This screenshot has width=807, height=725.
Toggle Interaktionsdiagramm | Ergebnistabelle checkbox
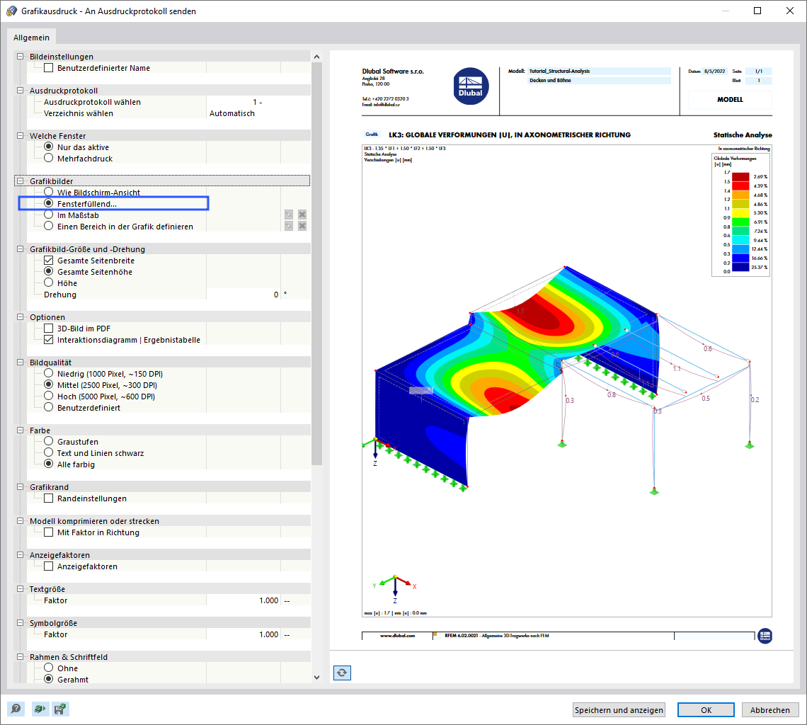pos(49,340)
